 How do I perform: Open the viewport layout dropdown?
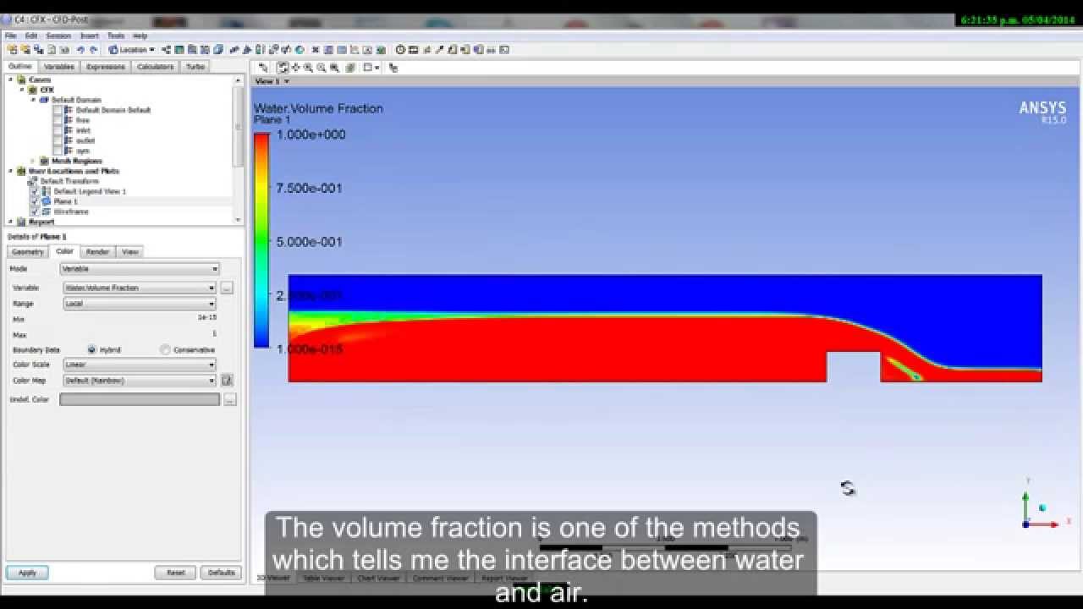(x=372, y=68)
